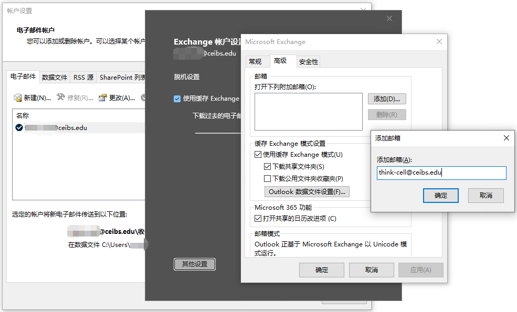This screenshot has height=312, width=517.
Task: Click the 其他设置 button
Action: click(194, 264)
